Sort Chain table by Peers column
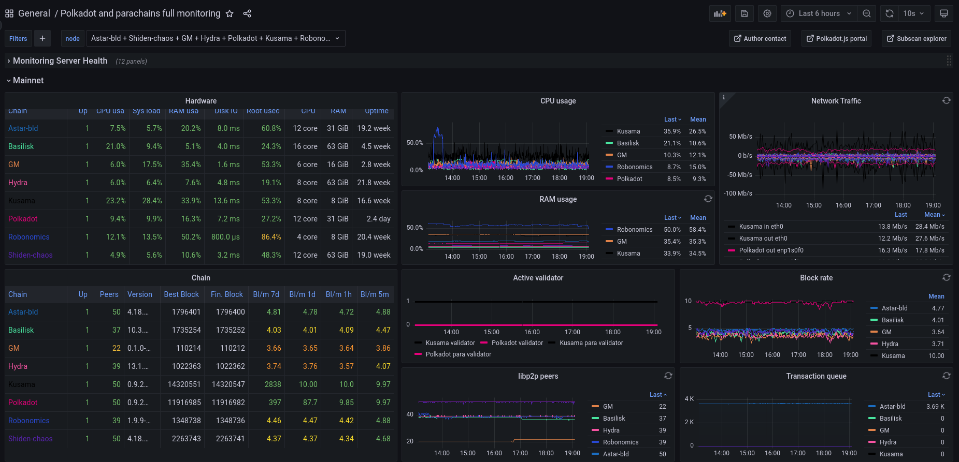Screen dimensions: 959x462 [109, 294]
